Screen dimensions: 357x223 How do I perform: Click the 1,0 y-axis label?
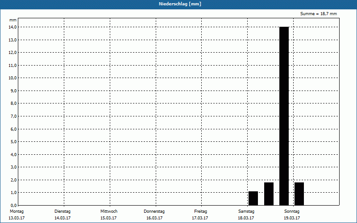[14, 193]
